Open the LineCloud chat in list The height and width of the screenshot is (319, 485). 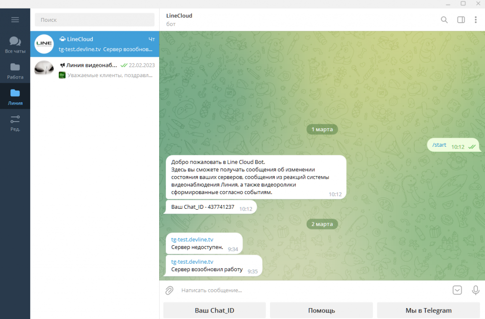(x=95, y=44)
